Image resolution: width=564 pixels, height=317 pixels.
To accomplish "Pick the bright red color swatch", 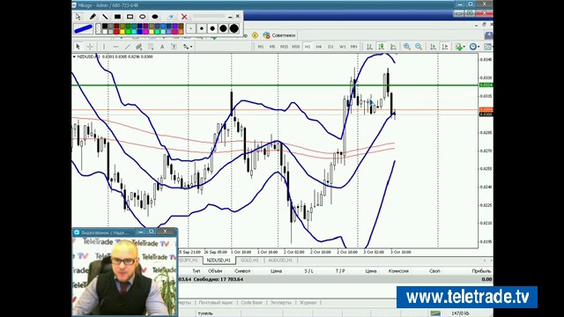I will coord(116,32).
